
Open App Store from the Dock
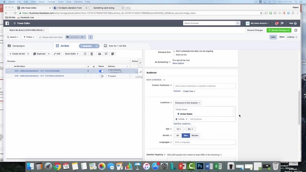155,166
